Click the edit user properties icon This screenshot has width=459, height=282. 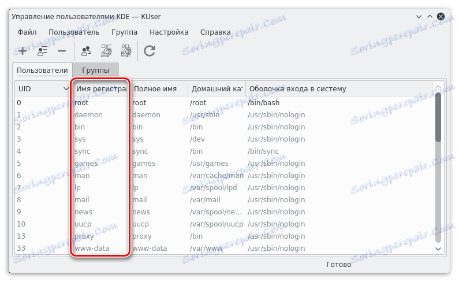click(x=42, y=51)
